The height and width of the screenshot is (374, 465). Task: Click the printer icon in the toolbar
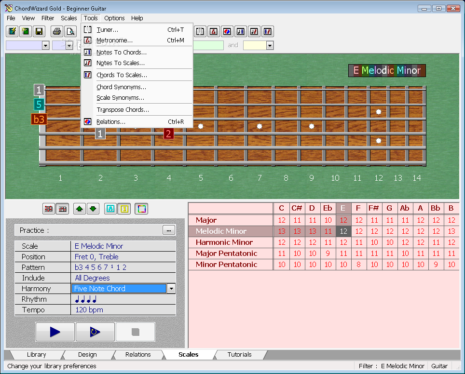pos(57,31)
